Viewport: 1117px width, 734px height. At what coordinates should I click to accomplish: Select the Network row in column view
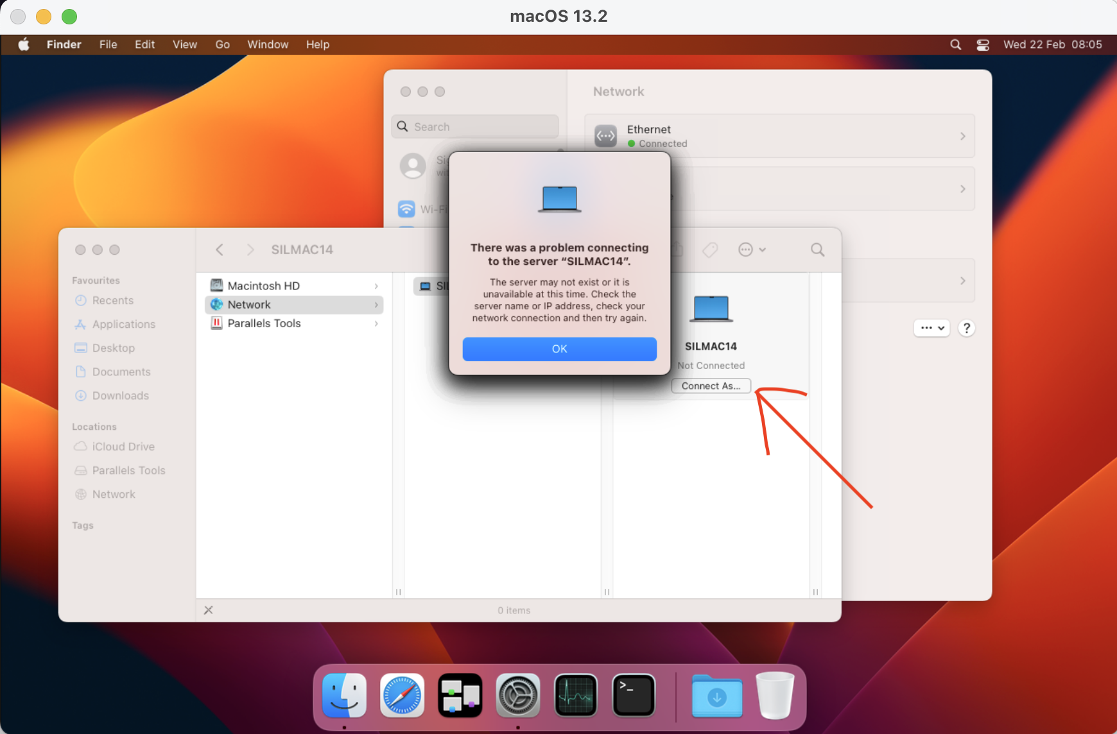click(x=294, y=305)
